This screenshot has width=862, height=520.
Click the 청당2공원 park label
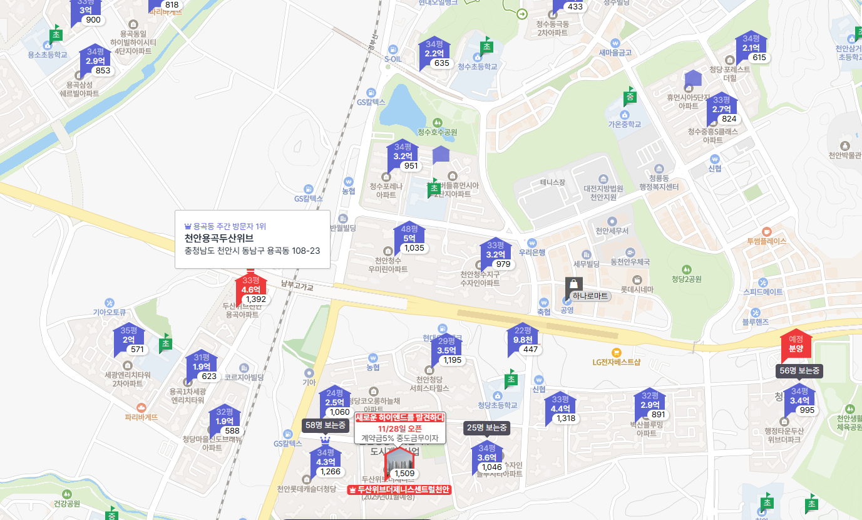(686, 279)
